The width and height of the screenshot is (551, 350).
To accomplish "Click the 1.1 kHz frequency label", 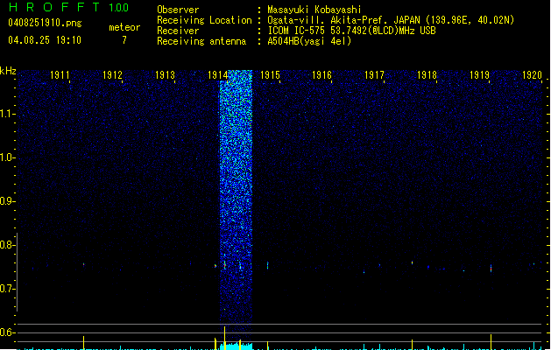I will coord(6,114).
